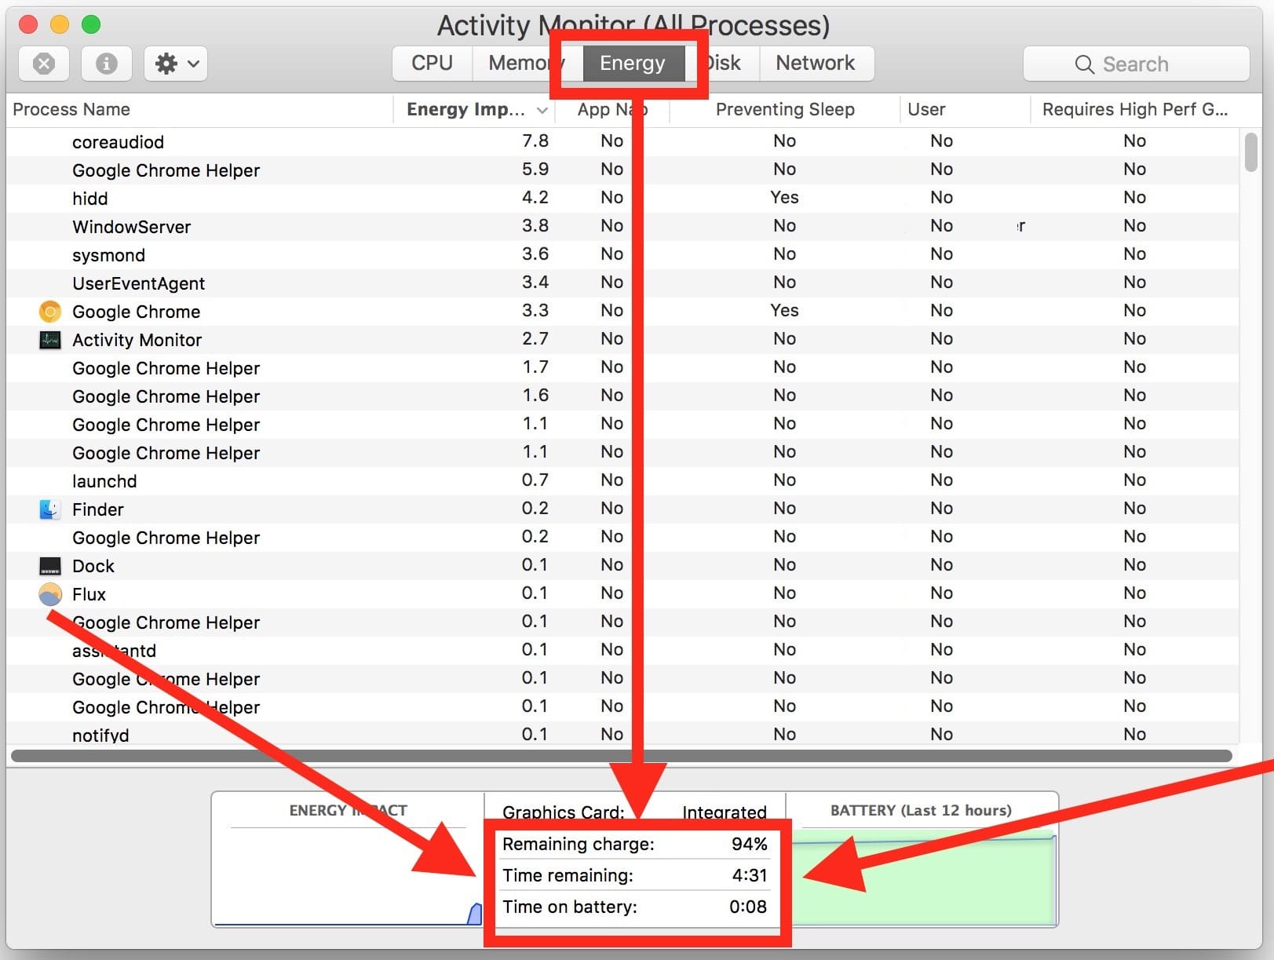
Task: Click the Time remaining 4:31 value
Action: [750, 875]
